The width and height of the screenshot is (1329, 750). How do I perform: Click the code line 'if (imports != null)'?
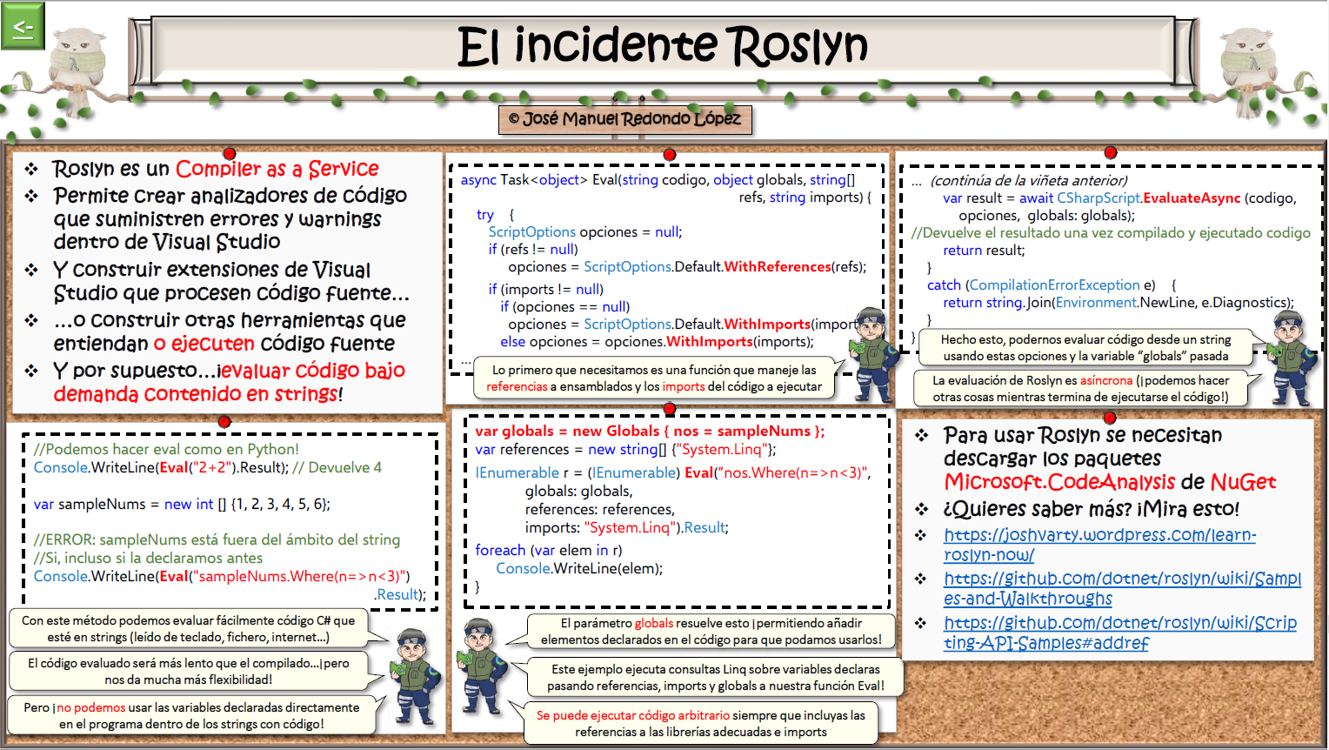545,290
